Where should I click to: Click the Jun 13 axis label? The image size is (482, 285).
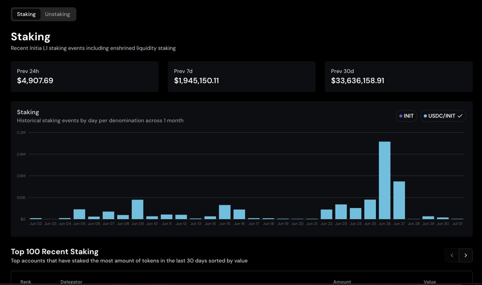click(196, 224)
